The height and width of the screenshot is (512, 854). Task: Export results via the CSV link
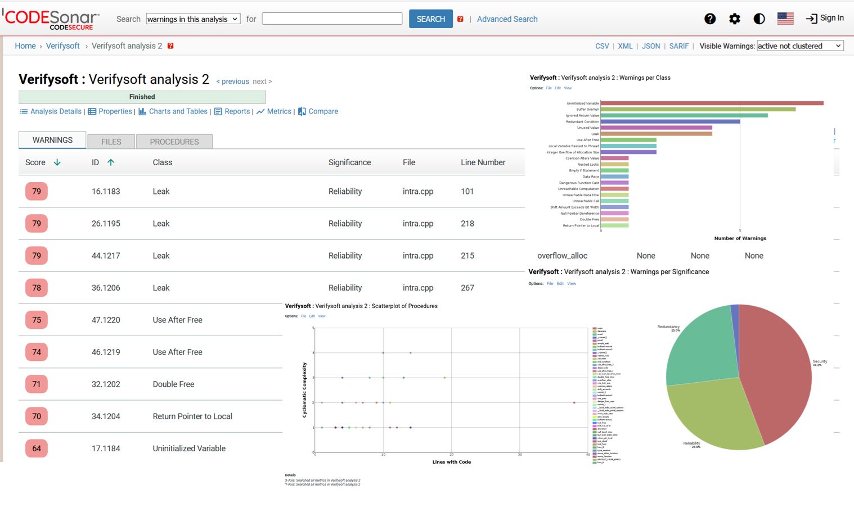click(602, 46)
